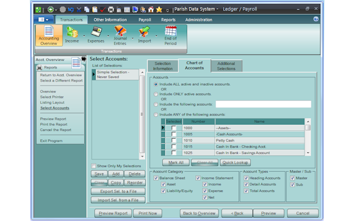The height and width of the screenshot is (222, 354).
Task: Expand the Journal Entries dropdown arrow
Action: [x=133, y=38]
